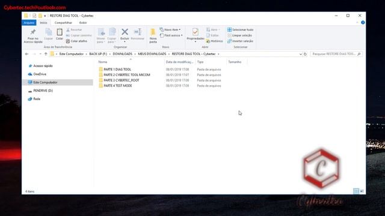The image size is (385, 216).
Task: Select folder PARTE 3 CYBERTEC_ROOT
Action: [x=122, y=80]
